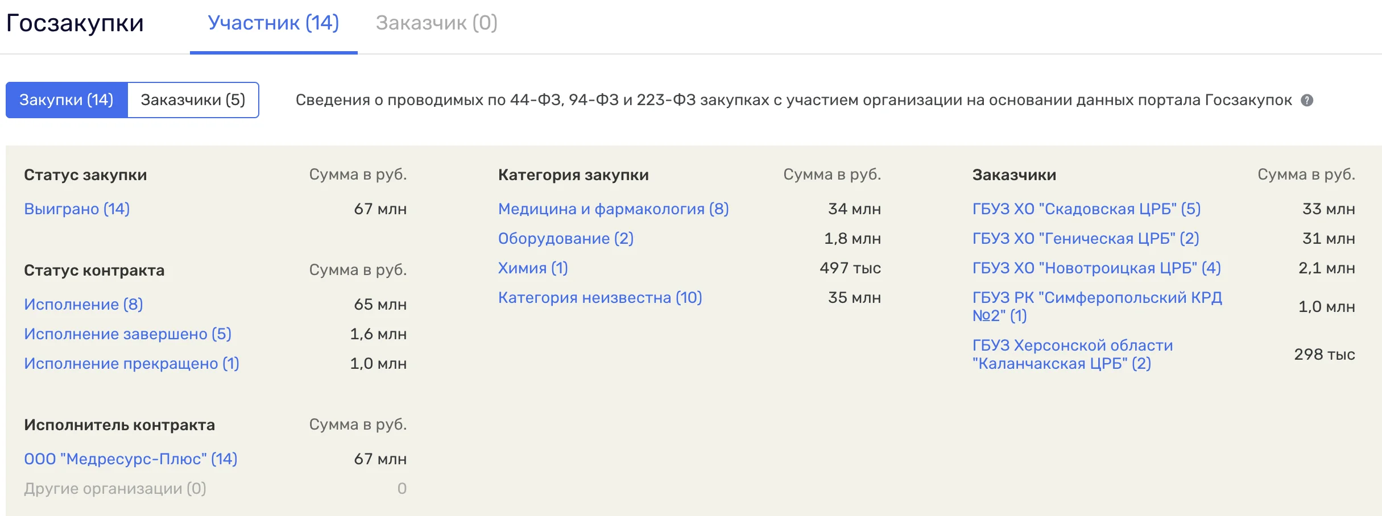Screen dimensions: 1382x516
Task: Click the help question mark icon
Action: [x=1307, y=100]
